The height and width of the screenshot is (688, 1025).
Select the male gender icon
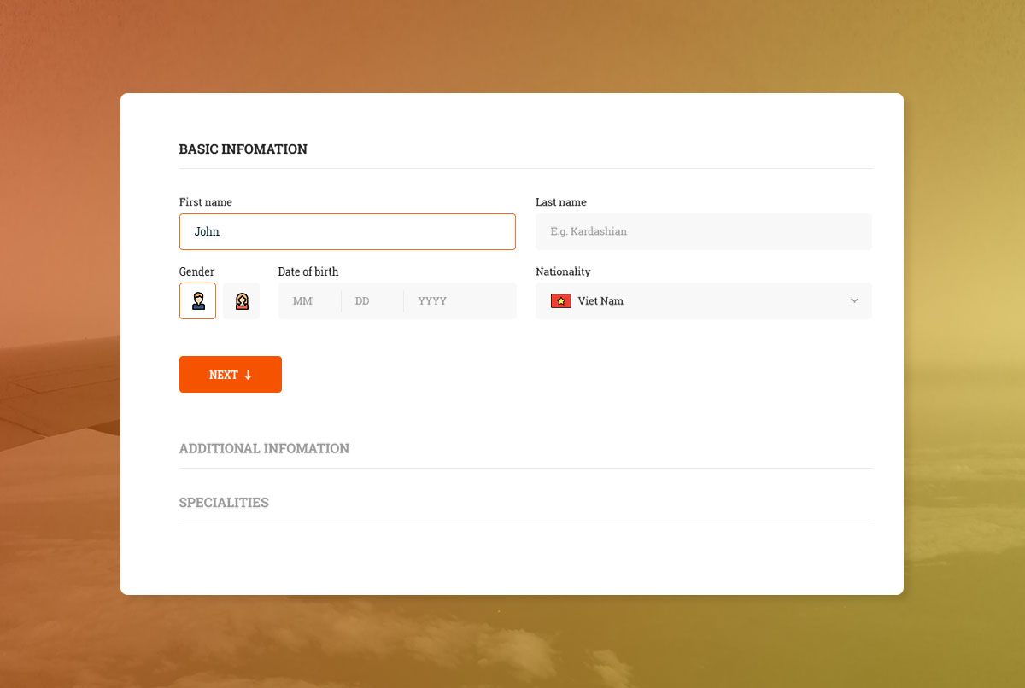197,300
